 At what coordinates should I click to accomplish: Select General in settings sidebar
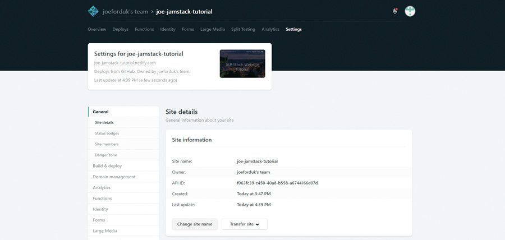coord(123,112)
